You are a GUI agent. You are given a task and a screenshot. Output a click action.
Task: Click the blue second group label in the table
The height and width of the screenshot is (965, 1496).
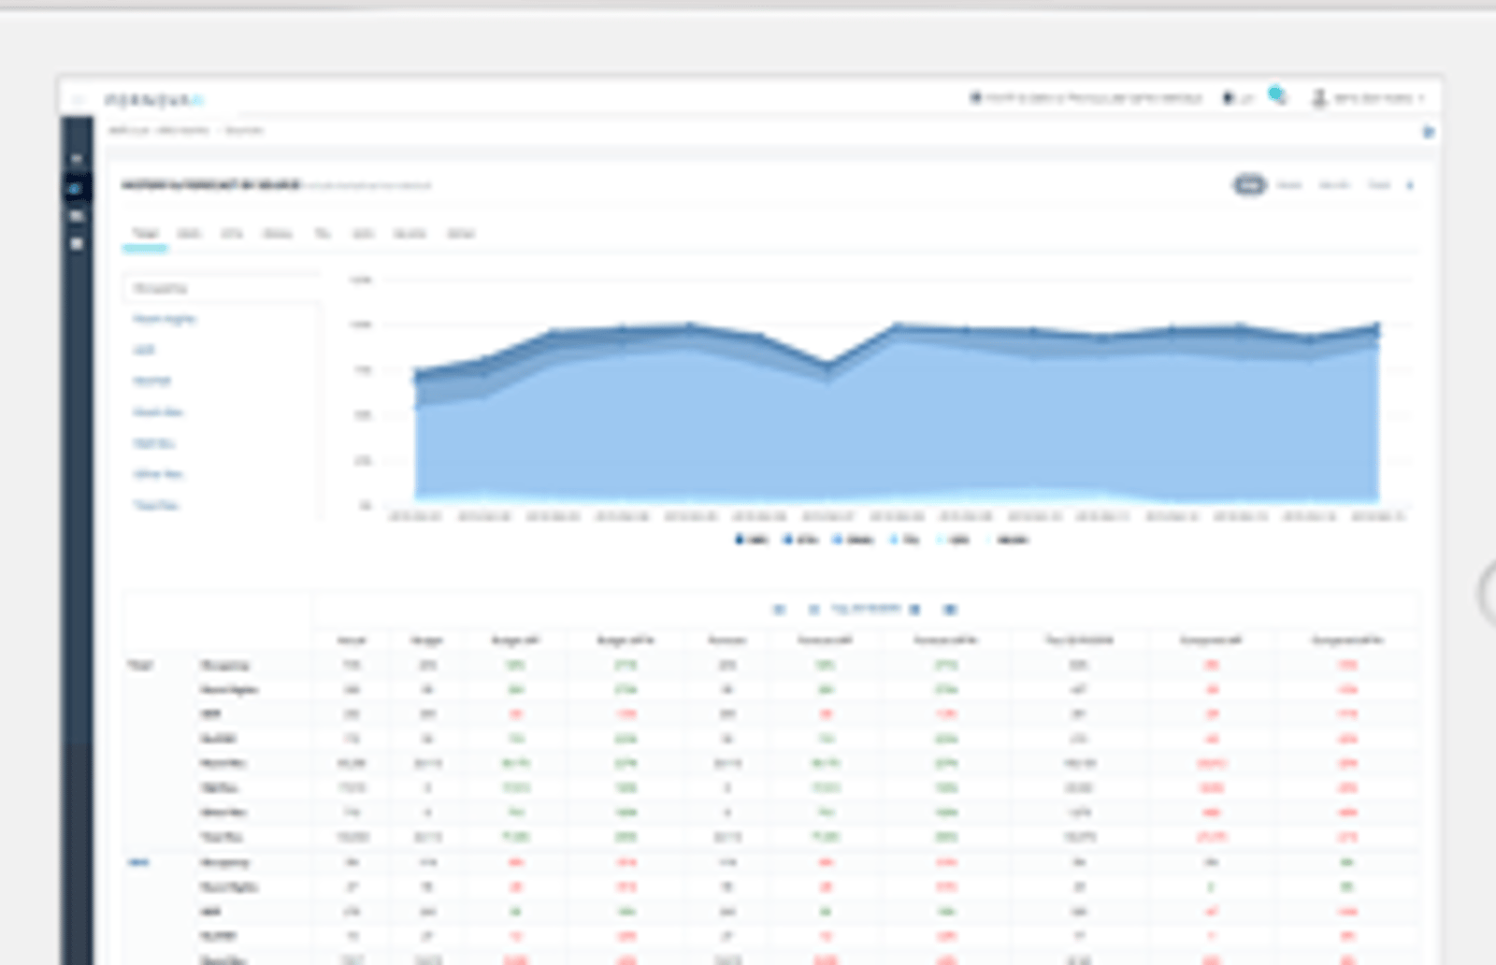138,862
